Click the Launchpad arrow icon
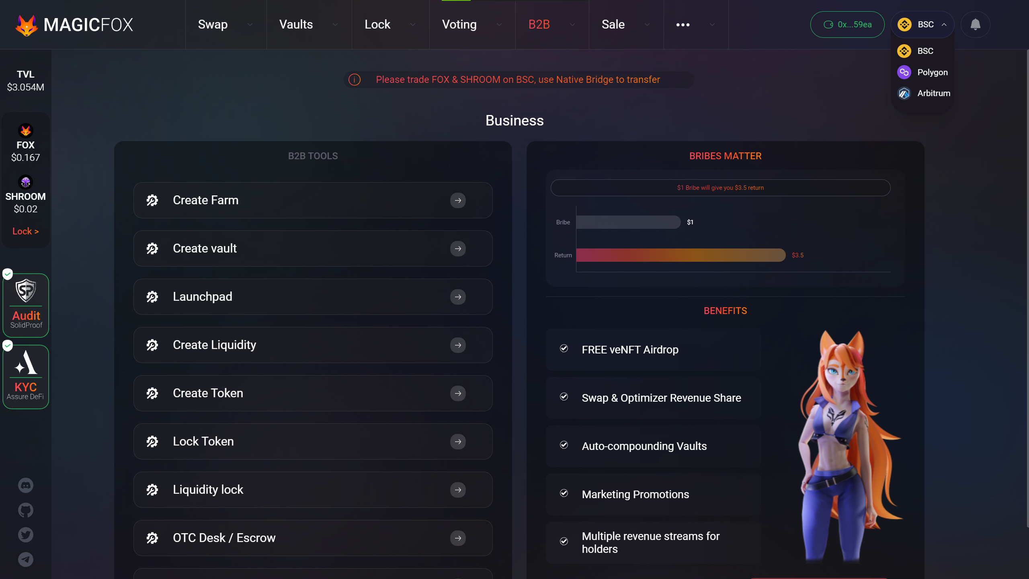The image size is (1029, 579). (458, 297)
